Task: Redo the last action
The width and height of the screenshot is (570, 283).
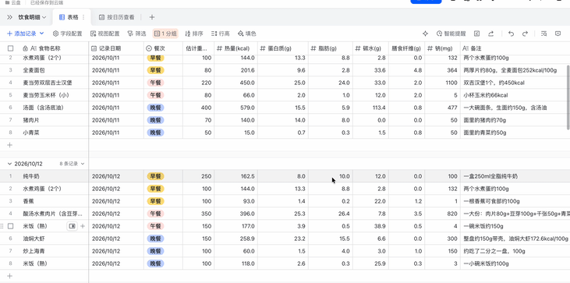Action: [525, 34]
